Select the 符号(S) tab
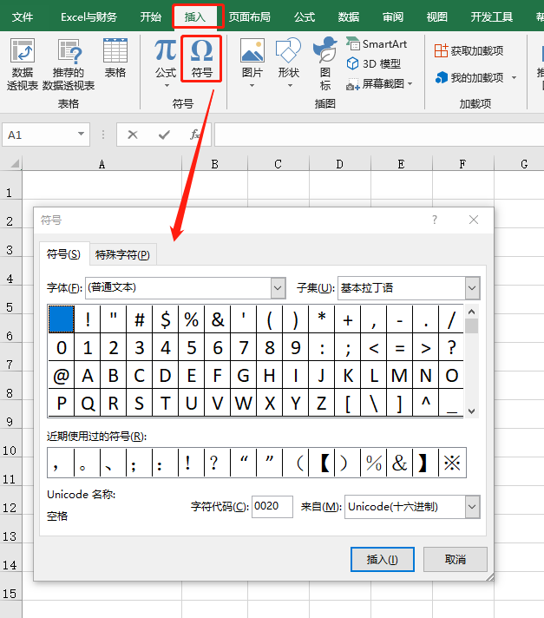Screen dimensions: 544x618 coord(64,253)
